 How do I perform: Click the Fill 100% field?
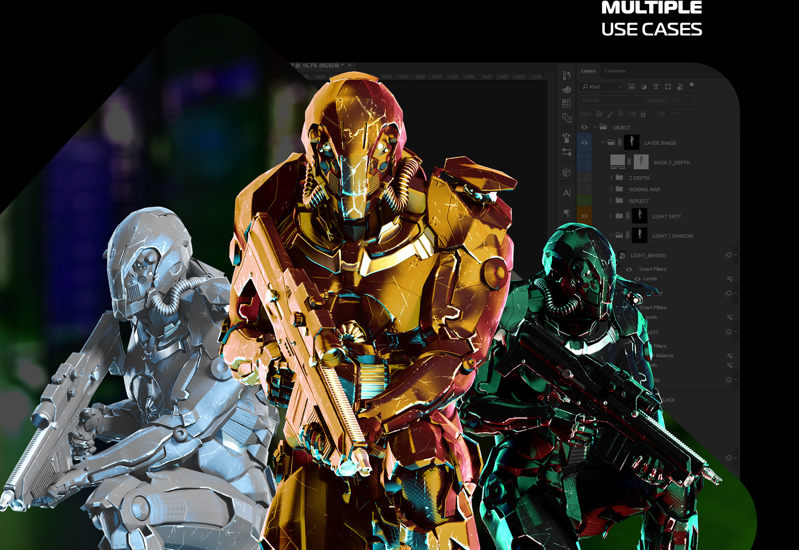(x=677, y=114)
